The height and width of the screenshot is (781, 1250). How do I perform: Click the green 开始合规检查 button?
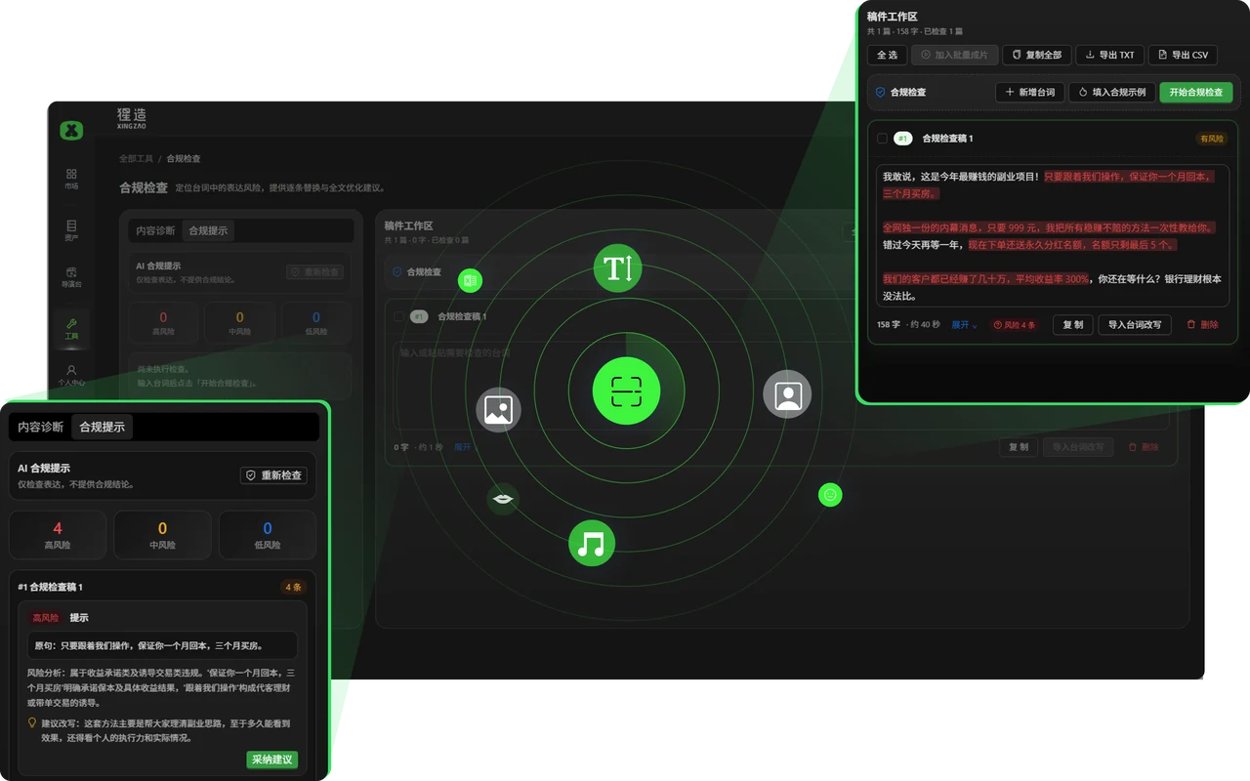coord(1195,92)
